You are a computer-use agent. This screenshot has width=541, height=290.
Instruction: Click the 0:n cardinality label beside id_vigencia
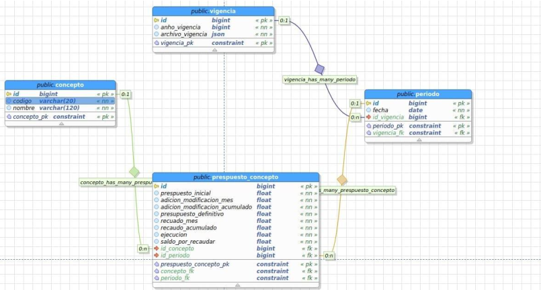355,117
